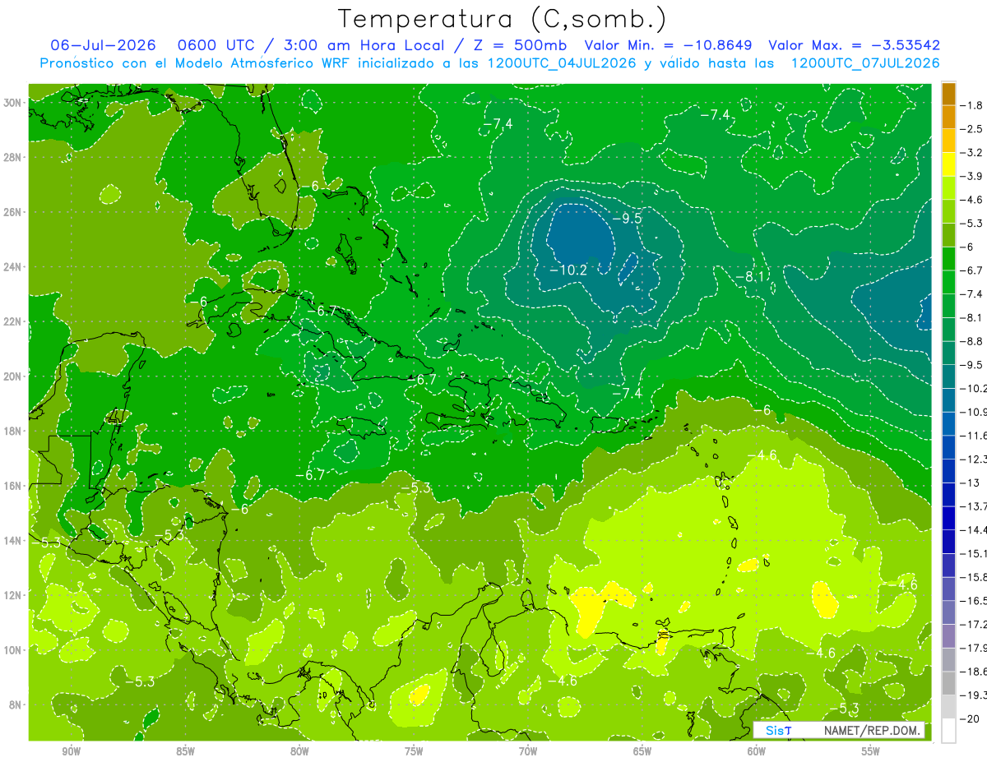Select the white swatch below -20 in the color bar

[948, 731]
